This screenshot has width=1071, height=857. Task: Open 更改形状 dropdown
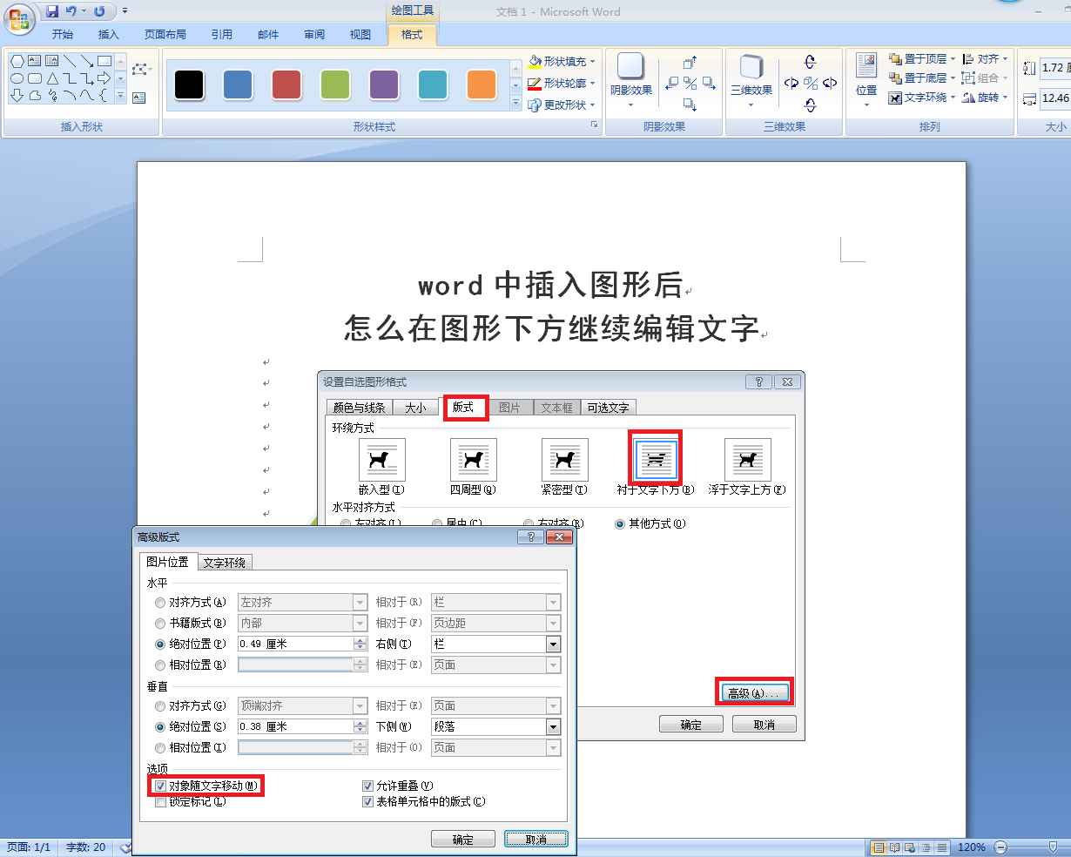click(x=593, y=105)
